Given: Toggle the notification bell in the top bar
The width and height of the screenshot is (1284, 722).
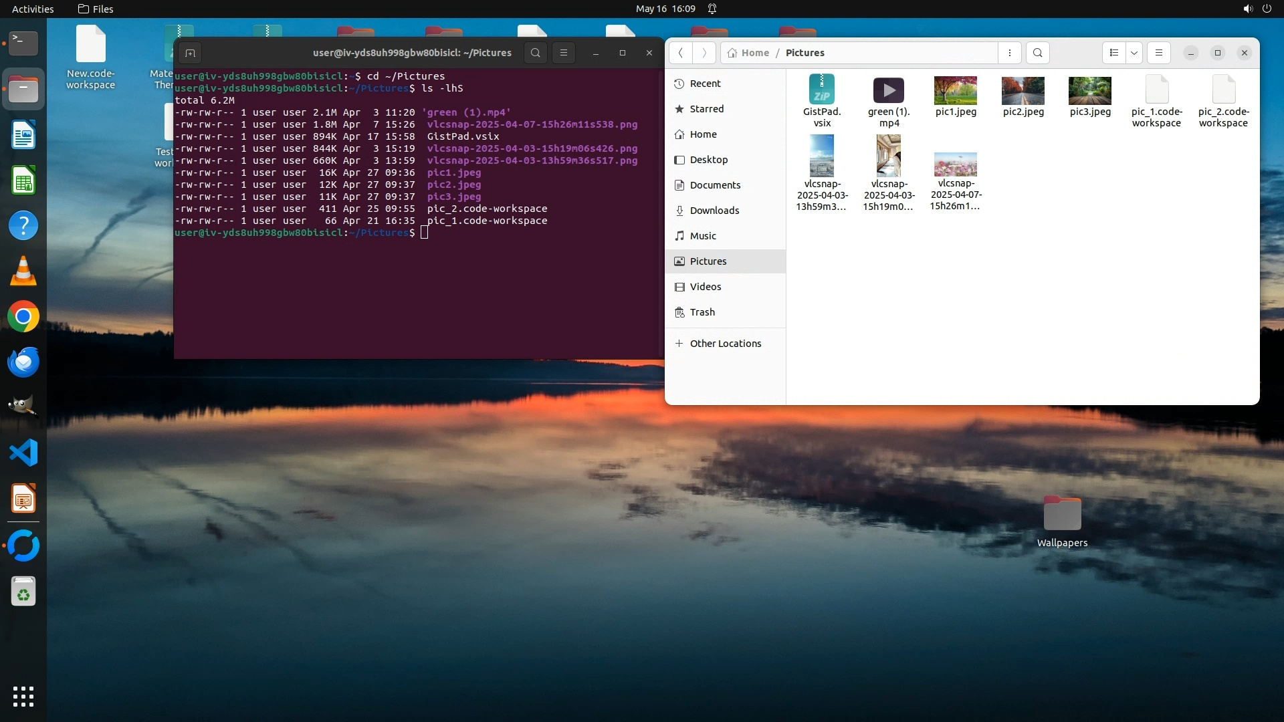Looking at the screenshot, I should [712, 9].
